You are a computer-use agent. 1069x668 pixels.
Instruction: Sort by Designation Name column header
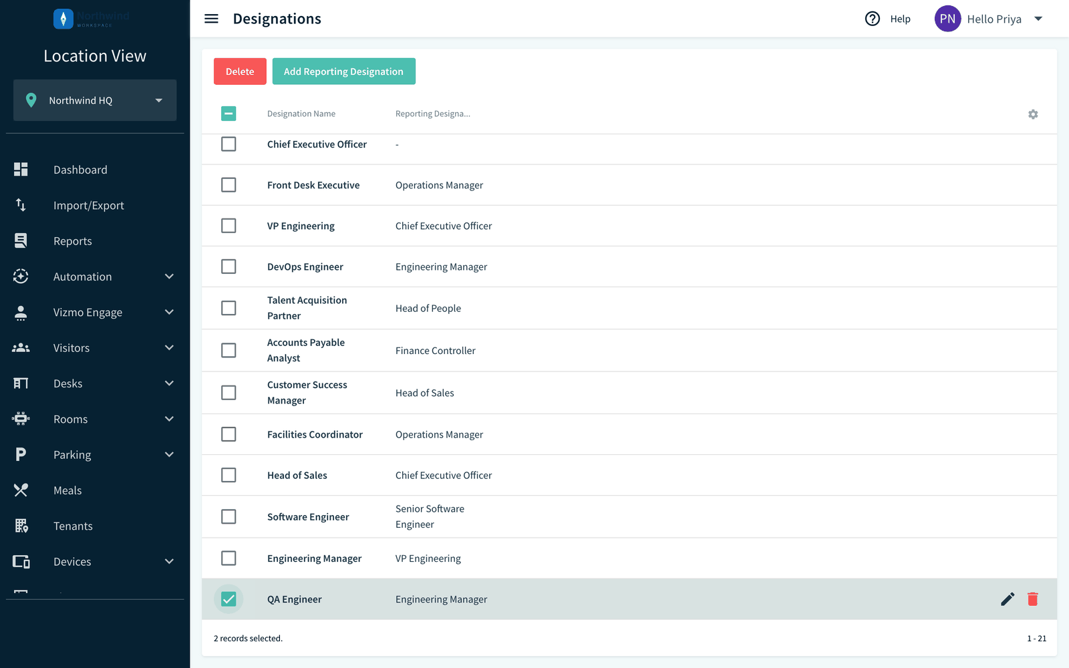point(301,114)
